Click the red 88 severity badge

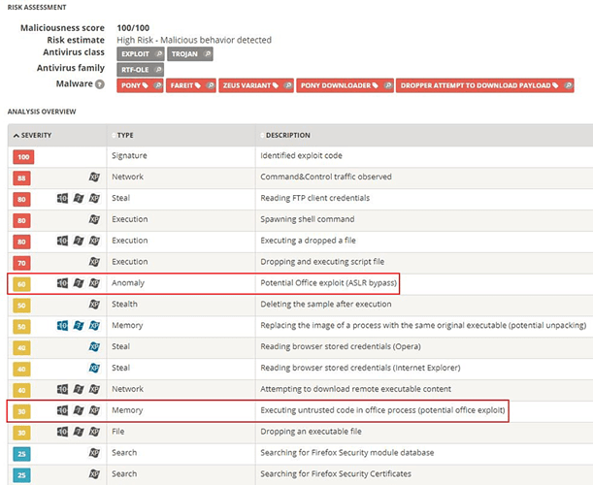click(21, 178)
